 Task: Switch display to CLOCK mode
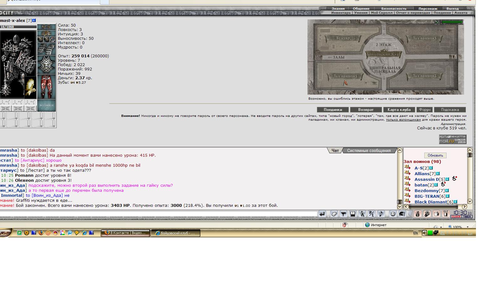(456, 217)
